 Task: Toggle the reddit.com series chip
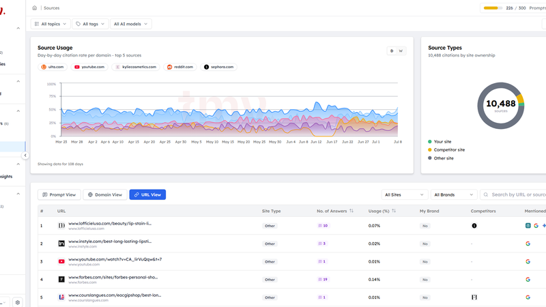coord(180,67)
